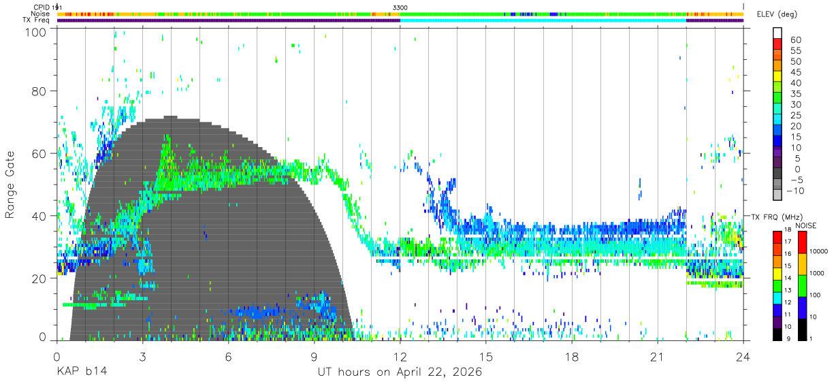This screenshot has height=386, width=836.
Task: Click the cyan portion of the TX Freq strip
Action: pyautogui.click(x=543, y=20)
